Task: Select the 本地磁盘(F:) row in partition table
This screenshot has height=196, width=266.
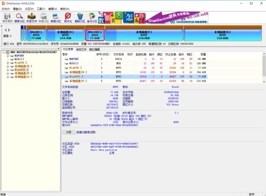Action: click(x=134, y=81)
